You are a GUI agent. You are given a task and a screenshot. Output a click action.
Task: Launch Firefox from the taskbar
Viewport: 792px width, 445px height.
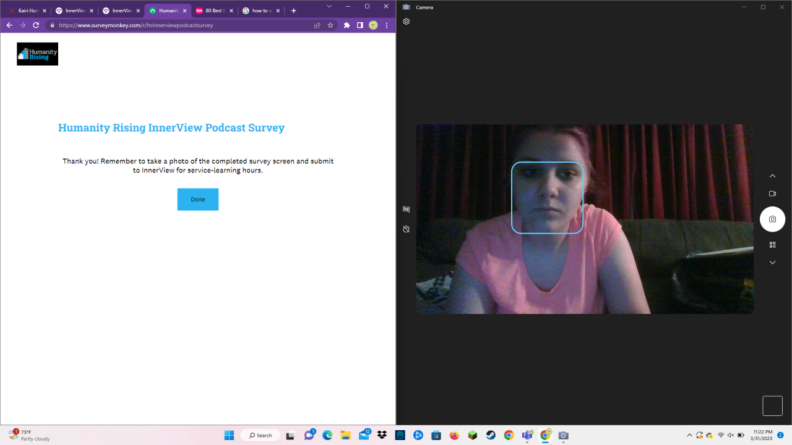(454, 435)
